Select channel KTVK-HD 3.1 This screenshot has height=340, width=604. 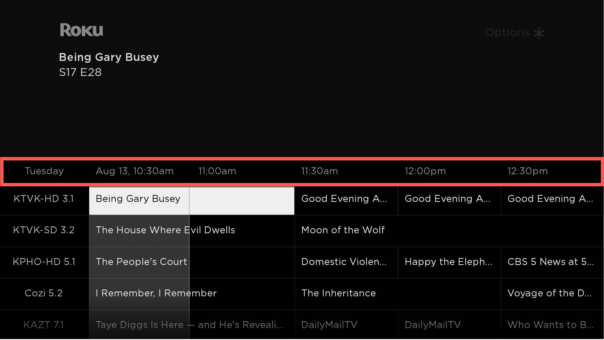(44, 199)
